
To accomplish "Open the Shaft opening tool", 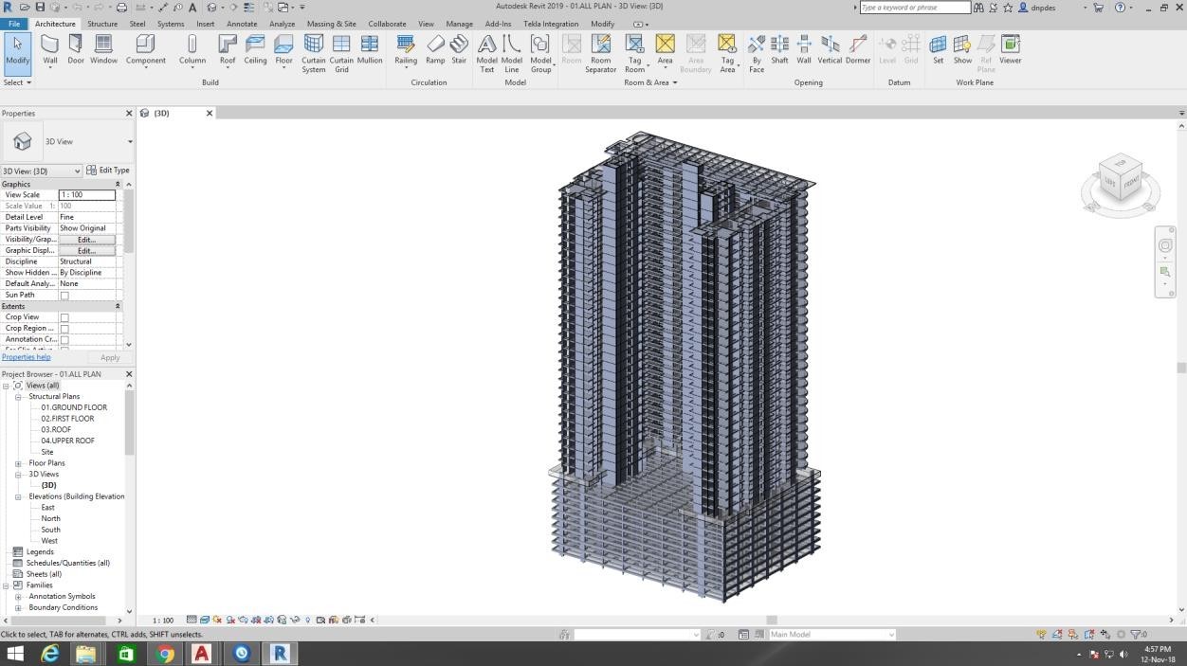I will [x=779, y=49].
